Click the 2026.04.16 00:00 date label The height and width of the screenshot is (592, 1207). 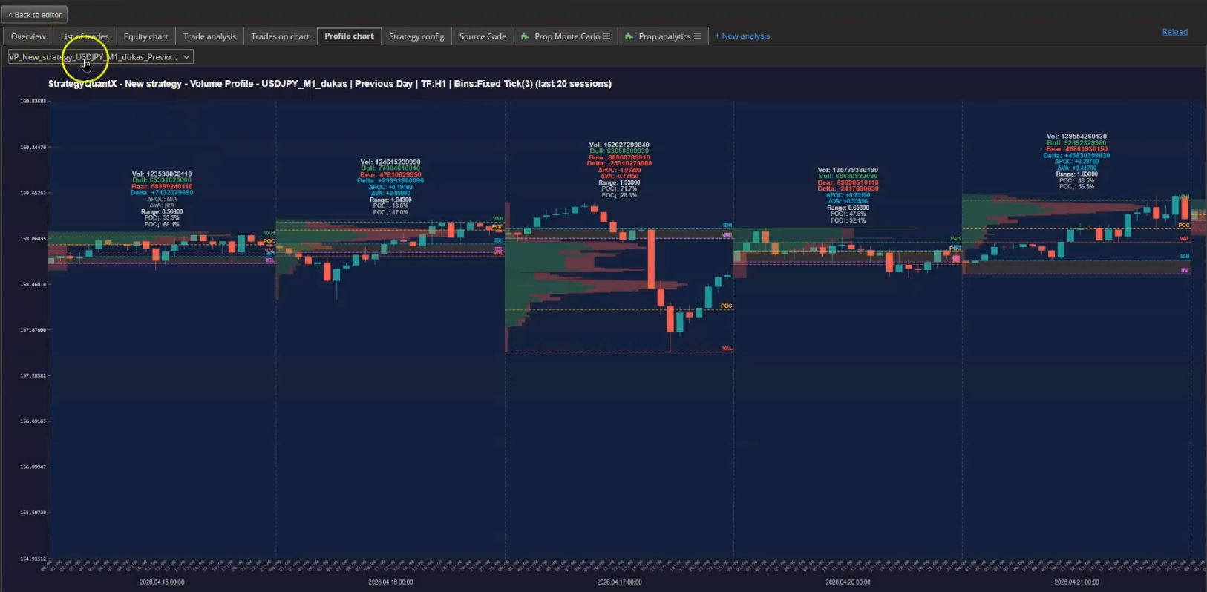(x=390, y=582)
